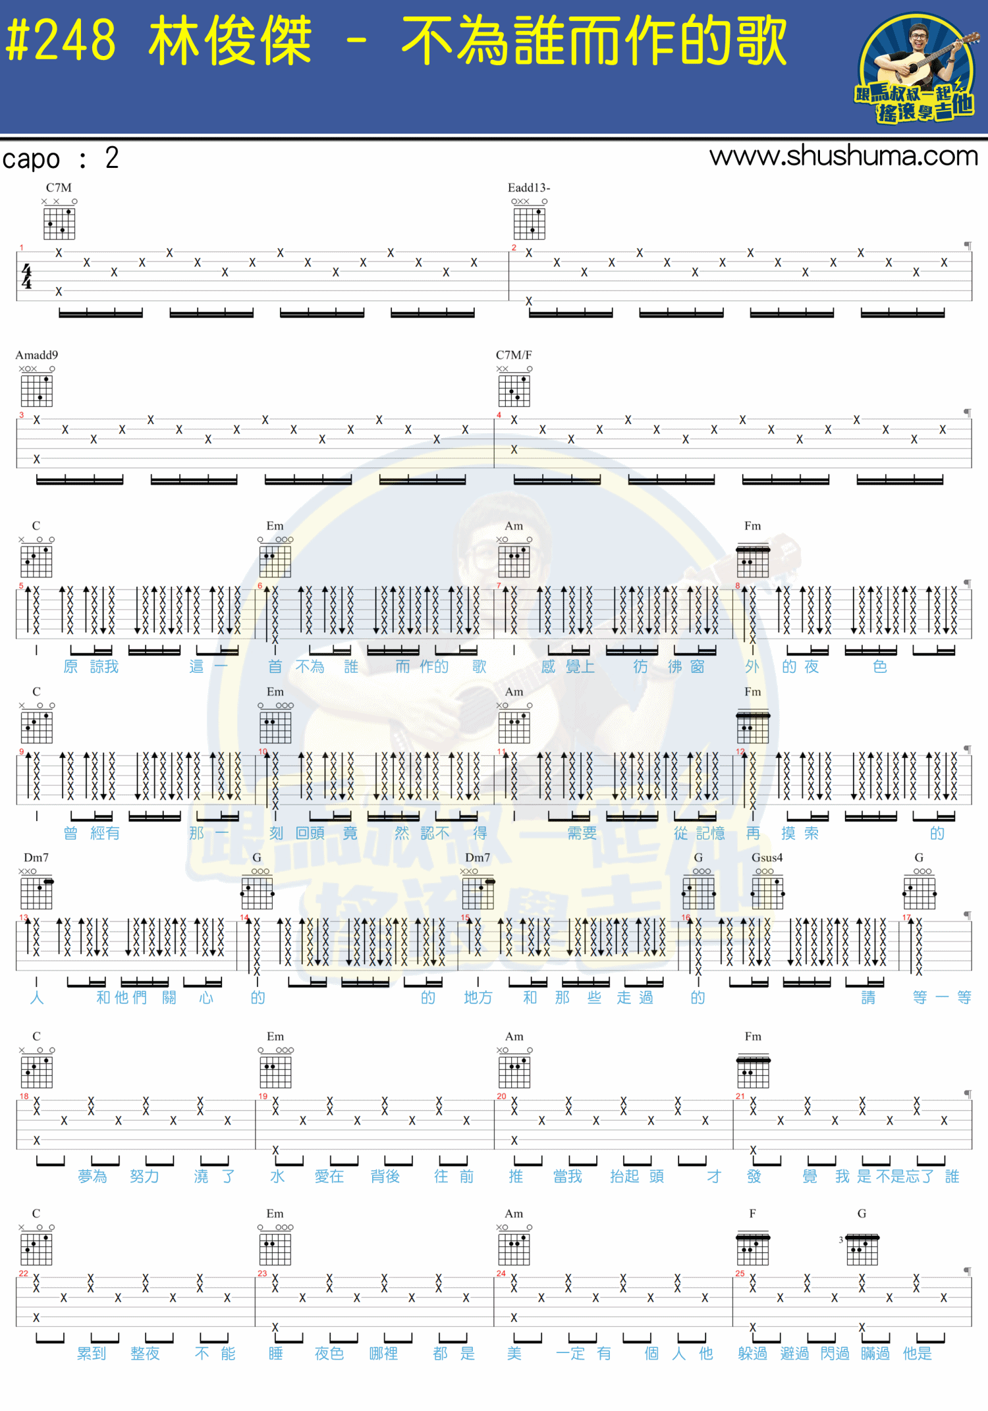Click the C7M chord diagram

click(x=59, y=220)
